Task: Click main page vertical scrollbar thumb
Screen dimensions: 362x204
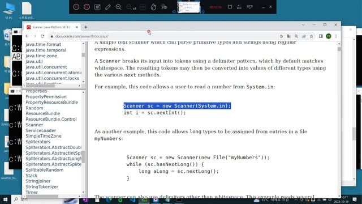Action: click(x=339, y=49)
